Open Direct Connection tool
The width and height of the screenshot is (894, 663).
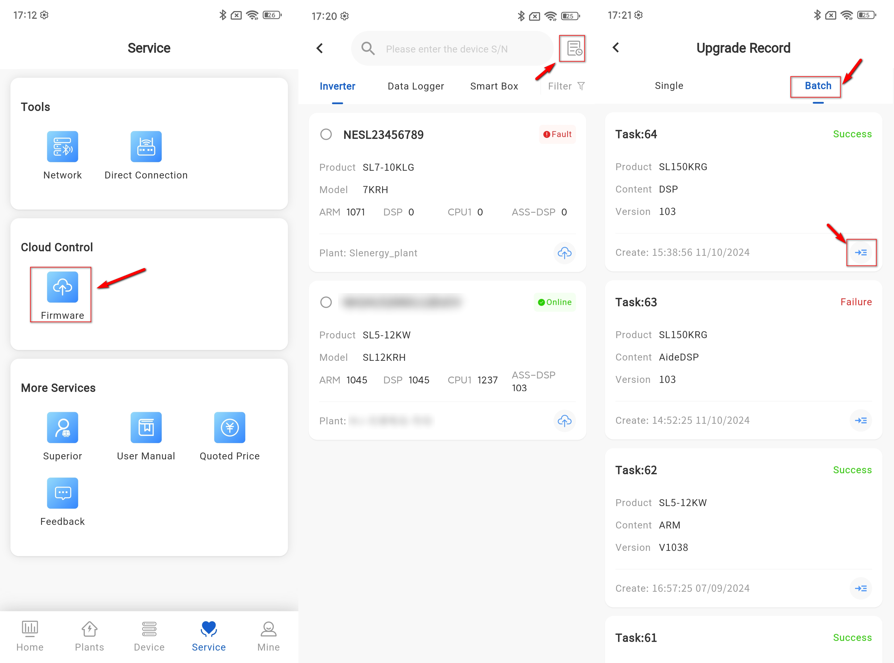click(146, 146)
